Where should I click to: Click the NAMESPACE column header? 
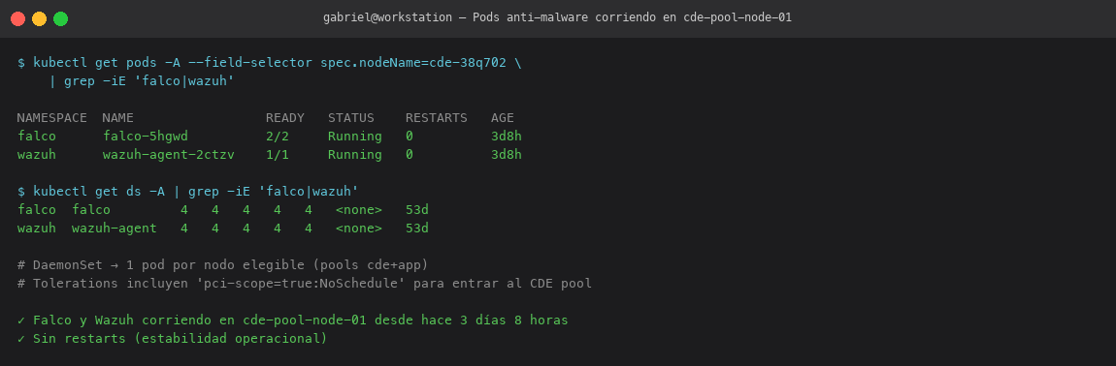coord(52,118)
